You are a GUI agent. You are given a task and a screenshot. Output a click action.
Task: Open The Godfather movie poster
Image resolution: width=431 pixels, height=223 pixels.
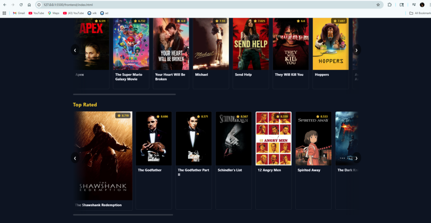154,138
